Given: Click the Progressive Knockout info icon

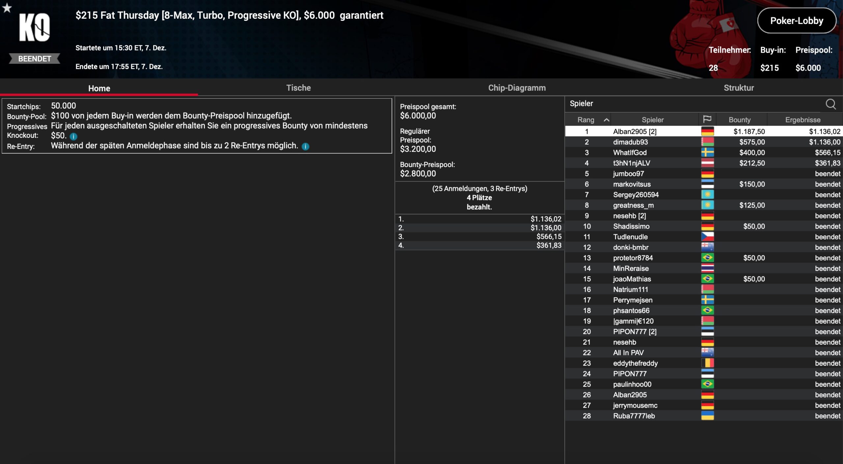Looking at the screenshot, I should [73, 136].
